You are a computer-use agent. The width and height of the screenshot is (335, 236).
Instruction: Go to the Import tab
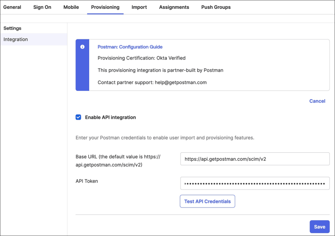[x=139, y=7]
